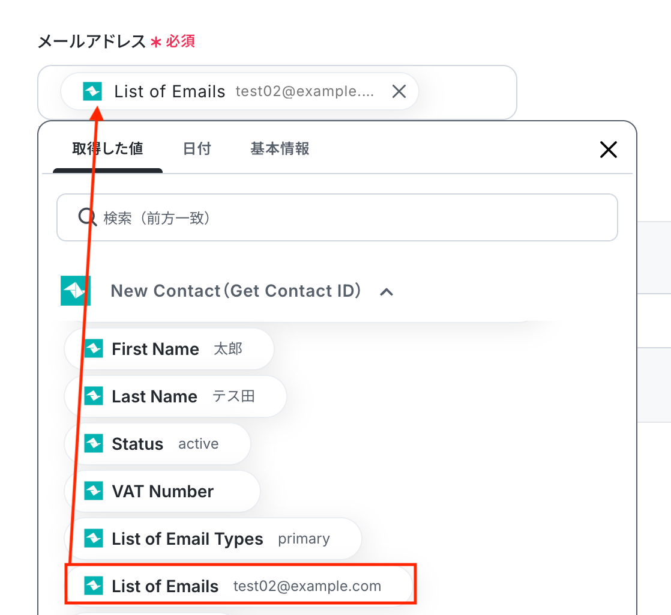
Task: Close the value picker panel
Action: coord(608,150)
